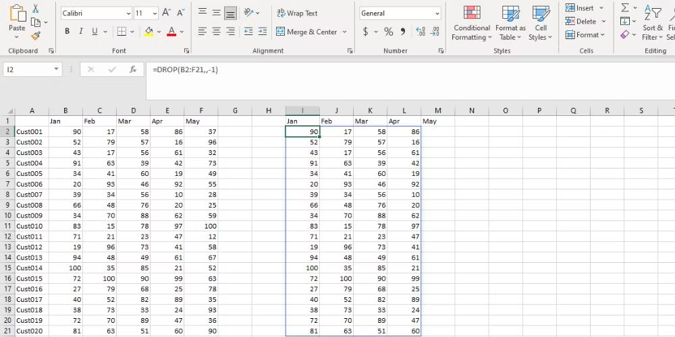Apply the yellow fill color

pos(149,32)
